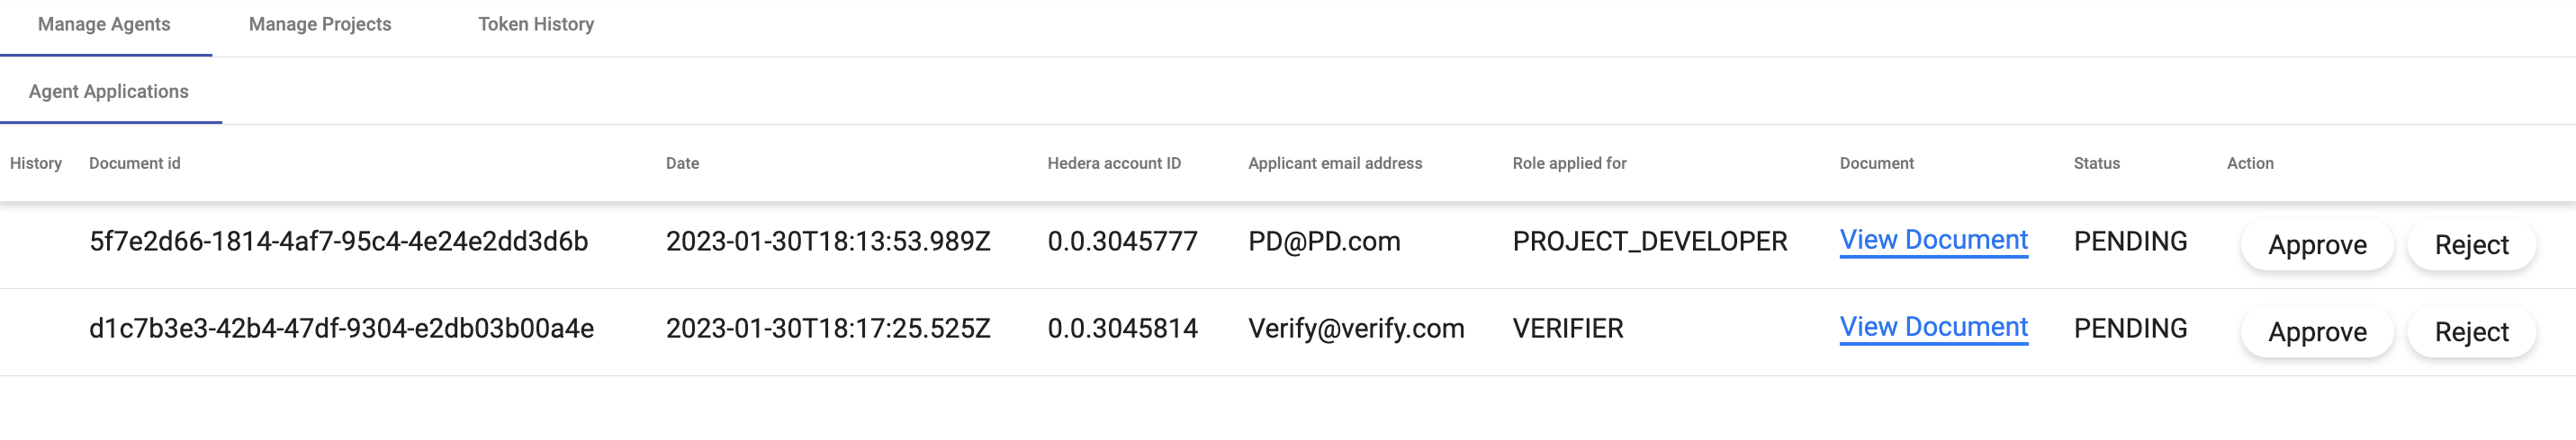Click the Date column header
The image size is (2576, 440).
(682, 163)
